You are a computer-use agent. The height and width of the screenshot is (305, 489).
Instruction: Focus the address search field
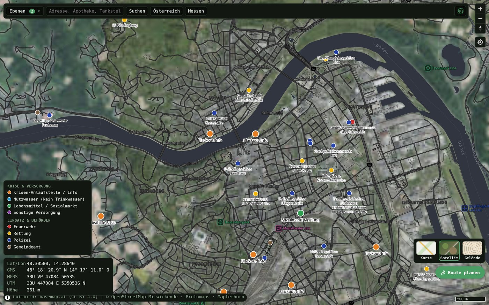tap(85, 11)
